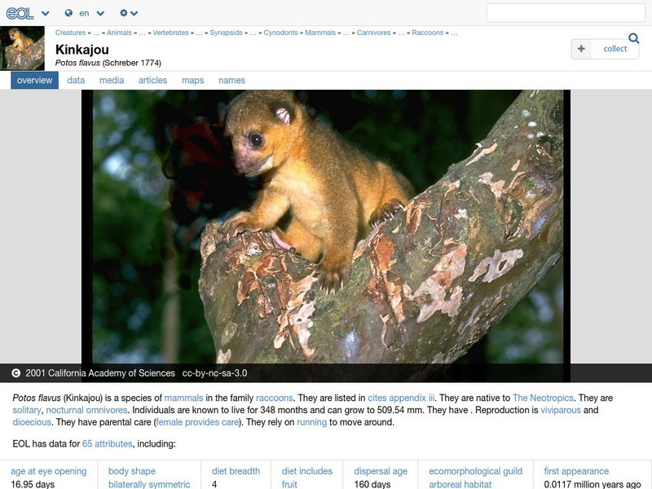Switch to the media tab
652x489 pixels.
[x=110, y=81]
